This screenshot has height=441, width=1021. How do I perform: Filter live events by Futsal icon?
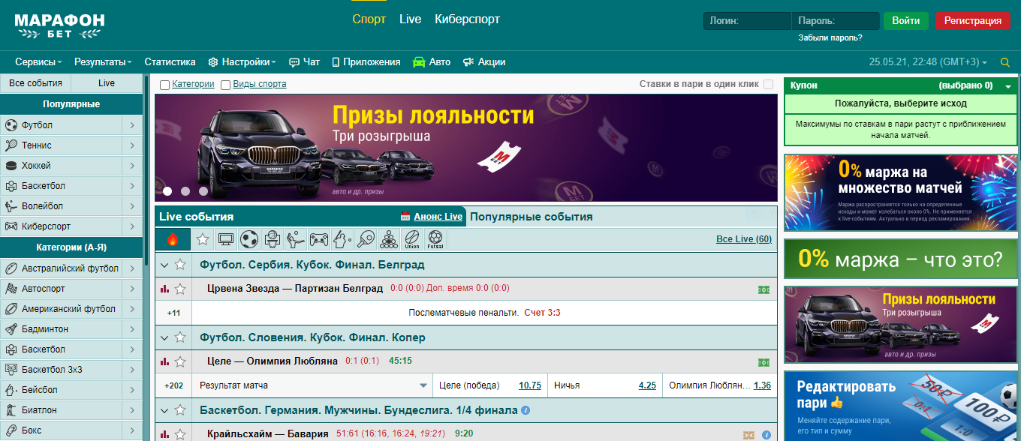pyautogui.click(x=435, y=240)
